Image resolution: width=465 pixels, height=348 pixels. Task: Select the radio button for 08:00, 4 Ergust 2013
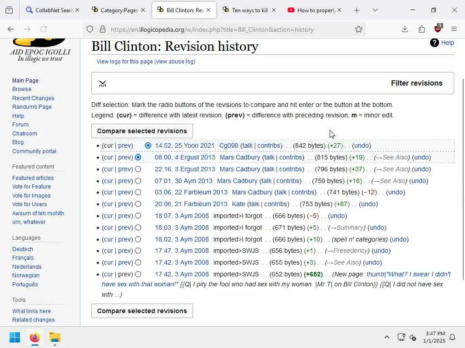pos(138,157)
